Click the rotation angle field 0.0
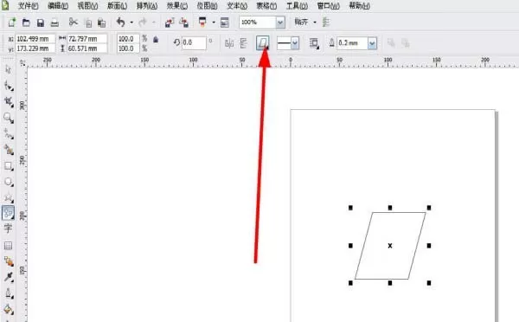 (194, 42)
